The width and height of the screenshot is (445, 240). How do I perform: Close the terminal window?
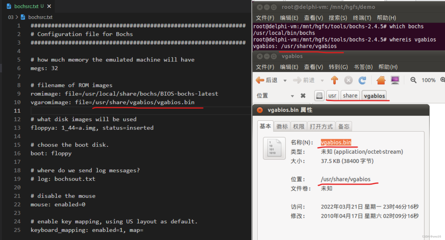(260, 7)
